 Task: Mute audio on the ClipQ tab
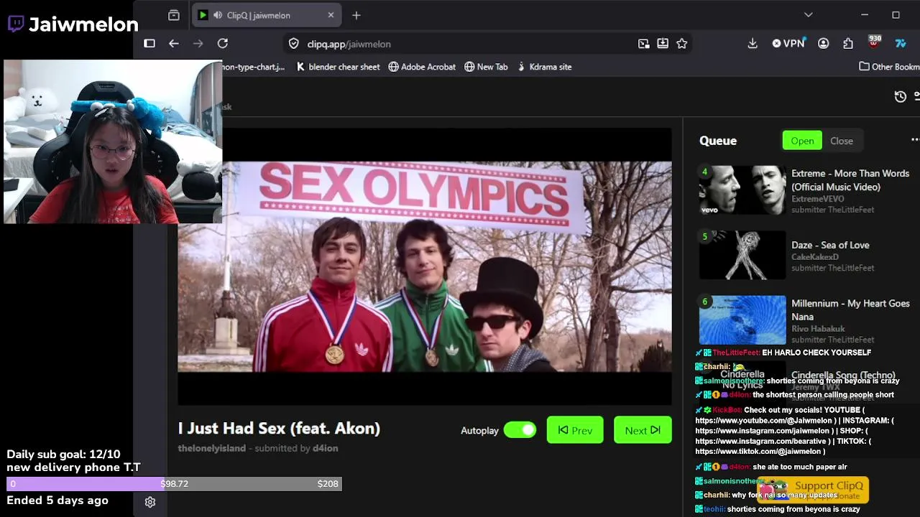click(217, 15)
